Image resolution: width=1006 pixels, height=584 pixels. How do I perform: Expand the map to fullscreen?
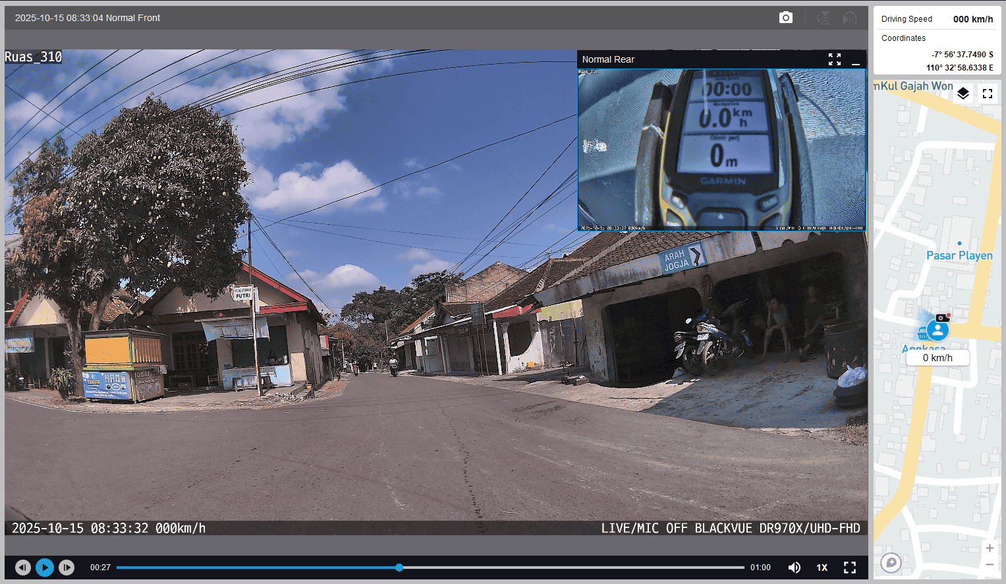click(x=988, y=94)
